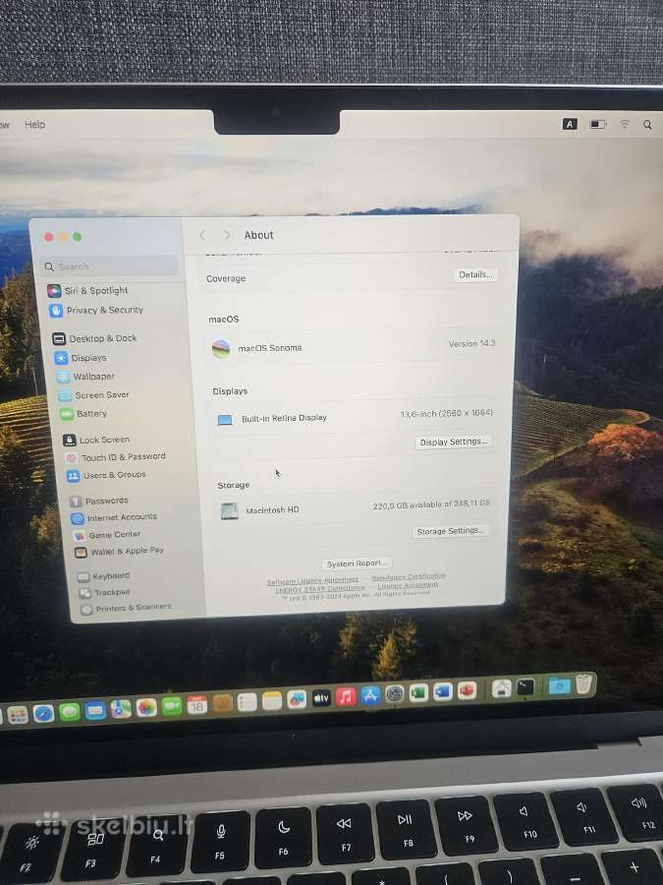This screenshot has width=663, height=885.
Task: Select Keyboard settings in sidebar
Action: tap(104, 575)
